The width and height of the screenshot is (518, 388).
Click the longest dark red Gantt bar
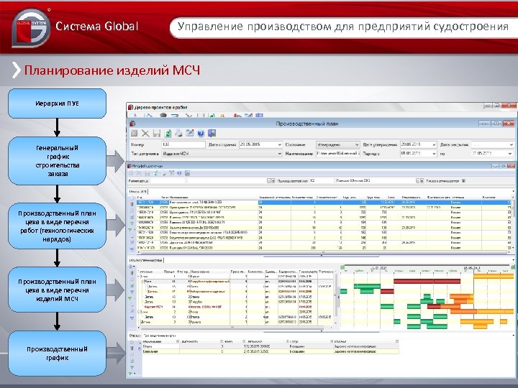pos(427,282)
